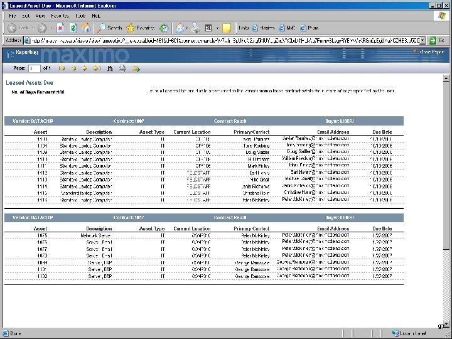Click primary contact name Doug Sattler

click(257, 152)
